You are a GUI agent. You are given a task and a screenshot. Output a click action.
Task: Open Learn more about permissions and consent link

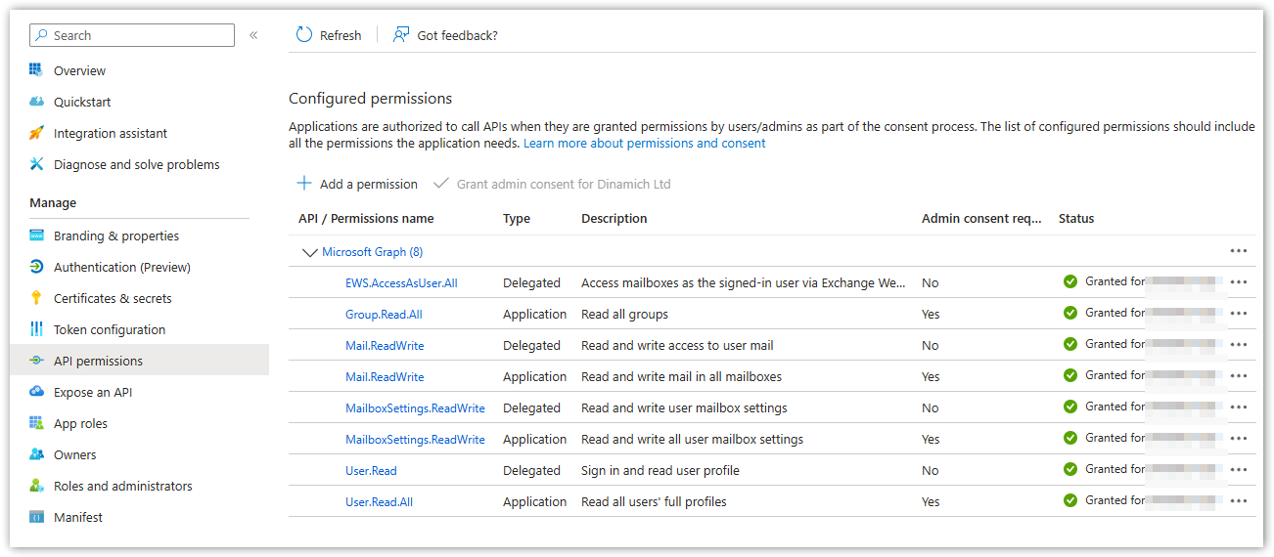[x=644, y=143]
